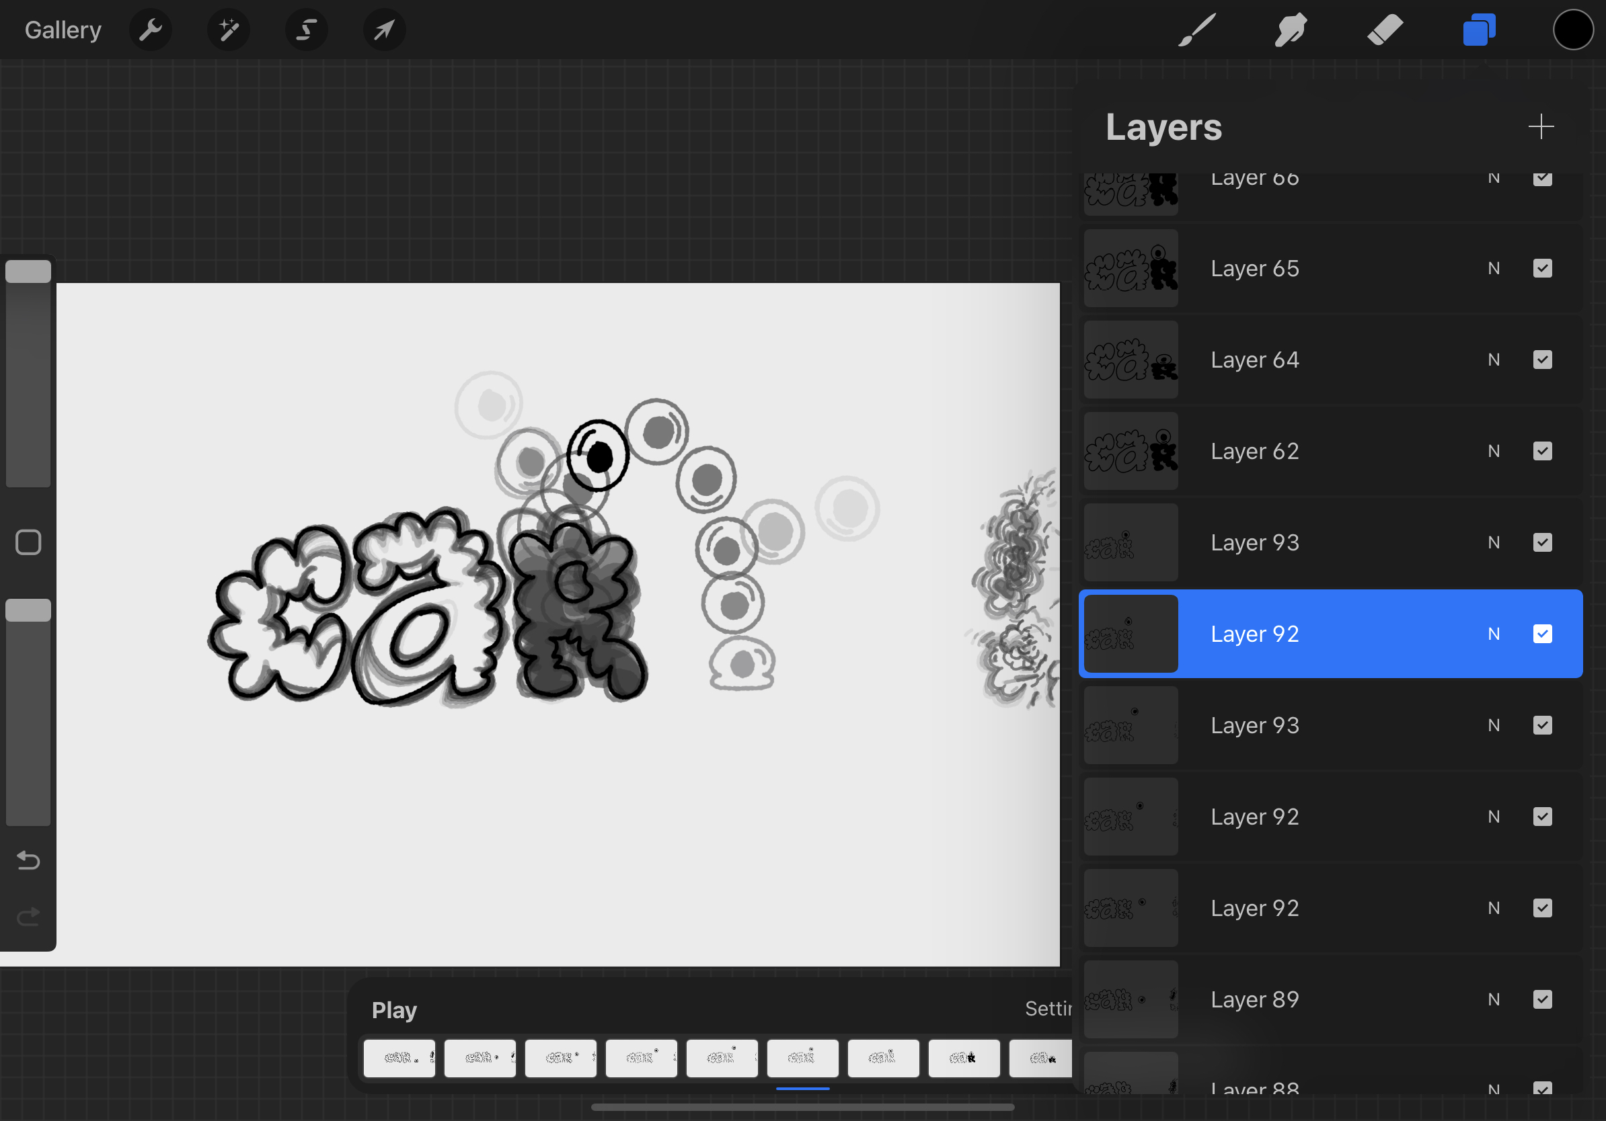Return to the Gallery

pos(63,30)
